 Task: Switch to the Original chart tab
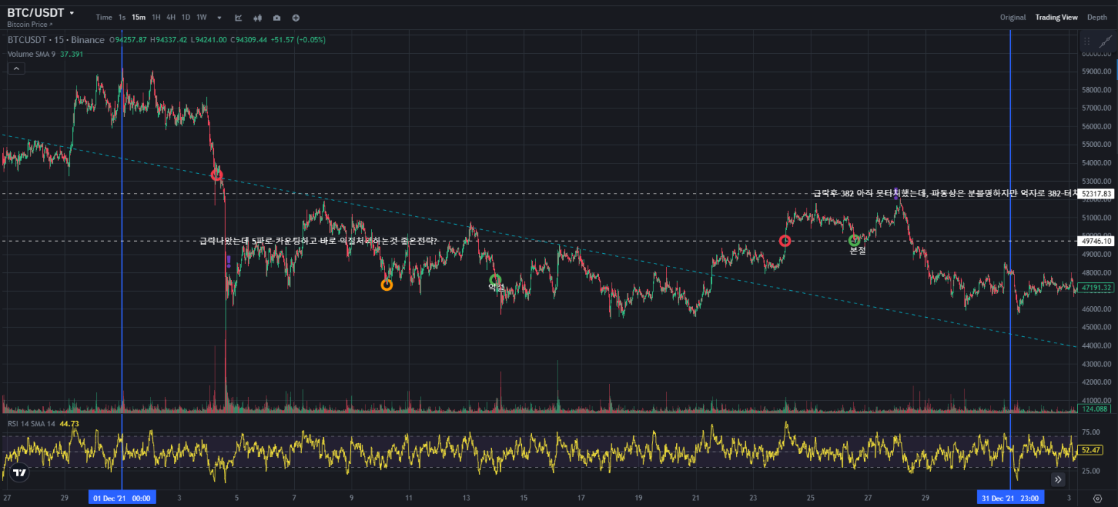[x=1012, y=17]
